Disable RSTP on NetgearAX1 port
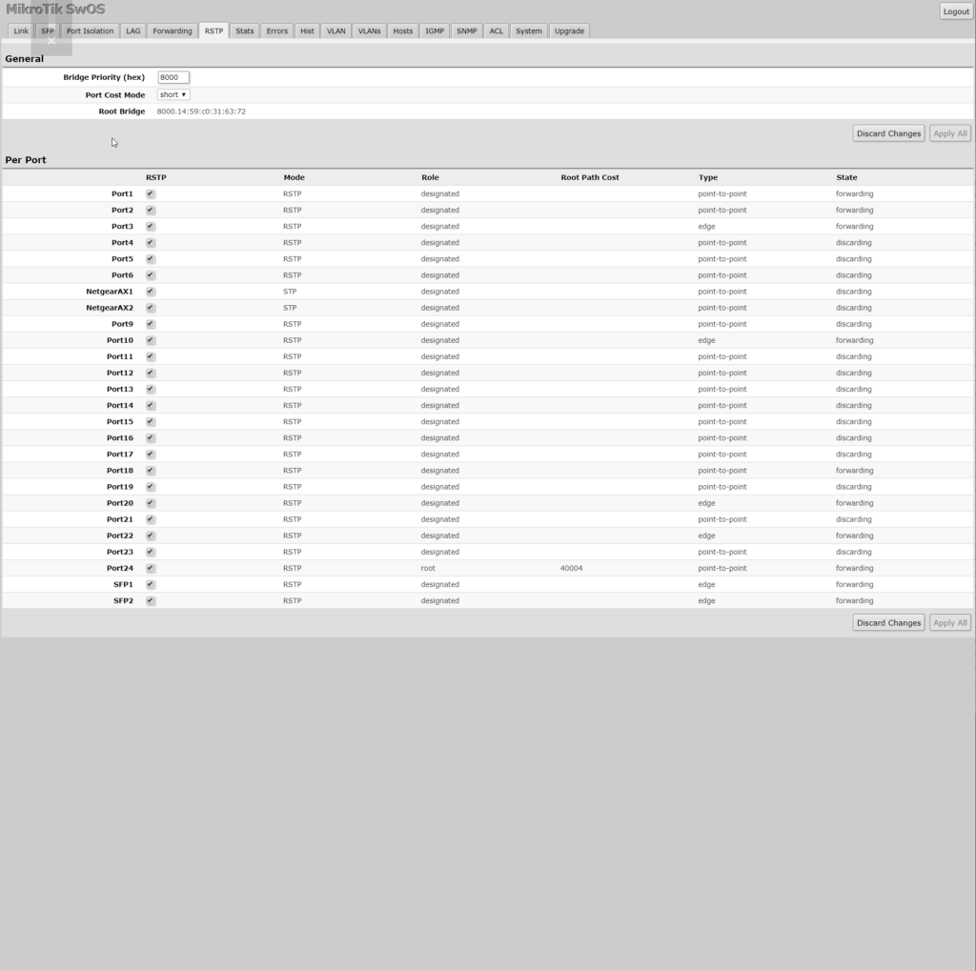This screenshot has width=976, height=971. point(151,292)
